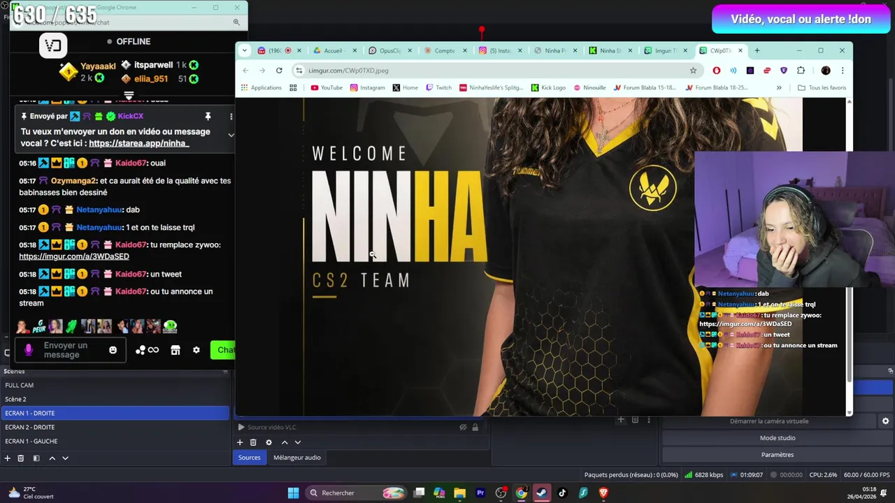This screenshot has width=895, height=503.
Task: Move the scene up with arrow
Action: pos(52,458)
